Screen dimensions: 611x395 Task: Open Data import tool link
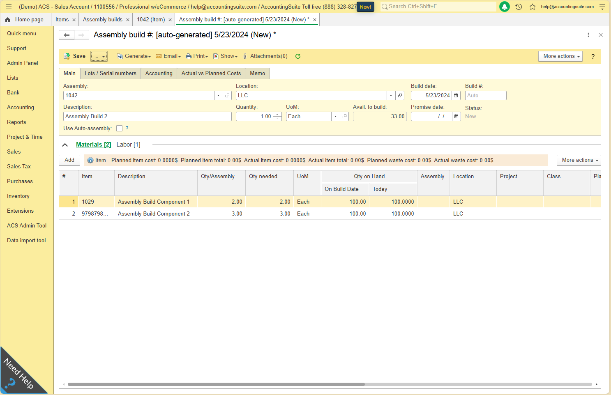26,241
